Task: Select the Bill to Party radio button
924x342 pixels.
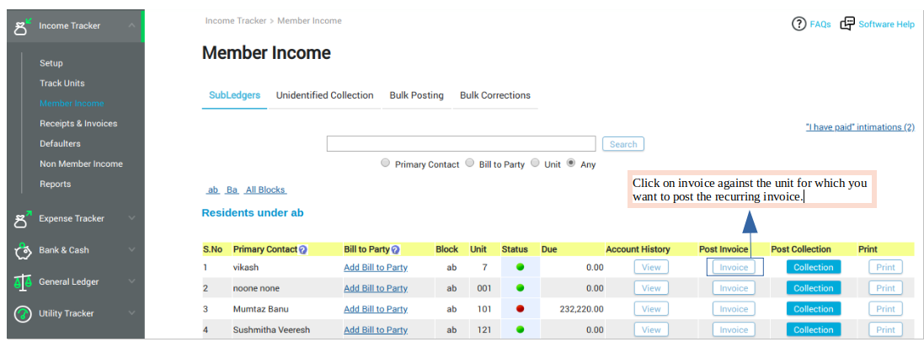Action: pos(470,163)
